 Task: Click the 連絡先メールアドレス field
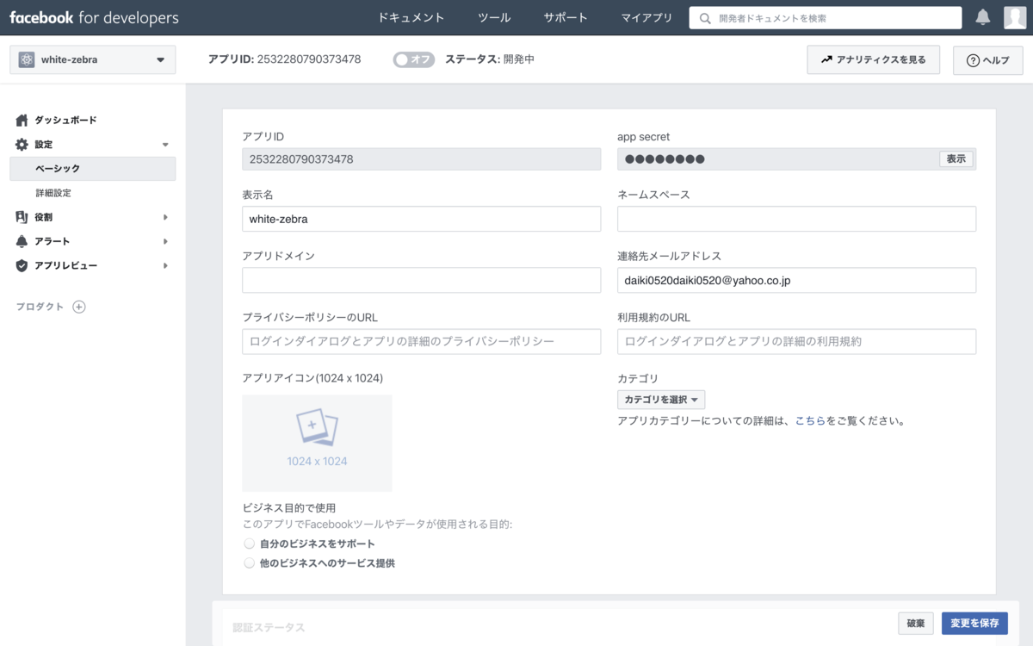pyautogui.click(x=796, y=280)
